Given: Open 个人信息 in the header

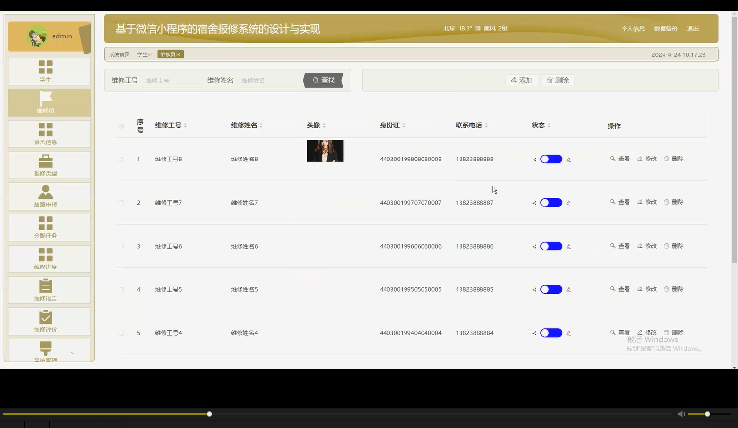Looking at the screenshot, I should coord(633,29).
